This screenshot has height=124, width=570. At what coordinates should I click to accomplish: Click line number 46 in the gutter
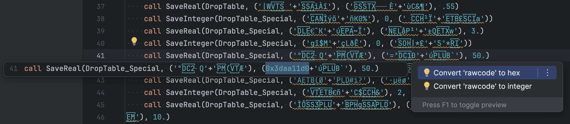[x=101, y=117]
